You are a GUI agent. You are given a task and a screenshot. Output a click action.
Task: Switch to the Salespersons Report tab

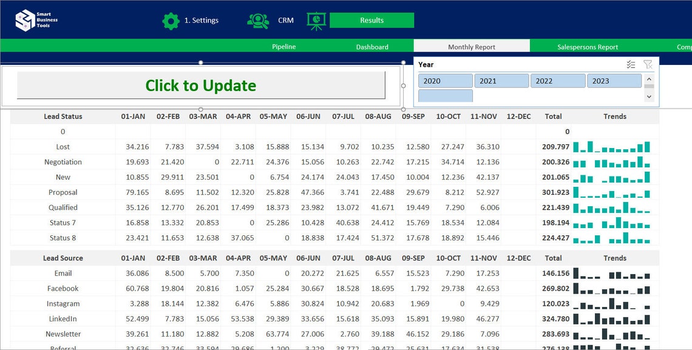point(588,47)
